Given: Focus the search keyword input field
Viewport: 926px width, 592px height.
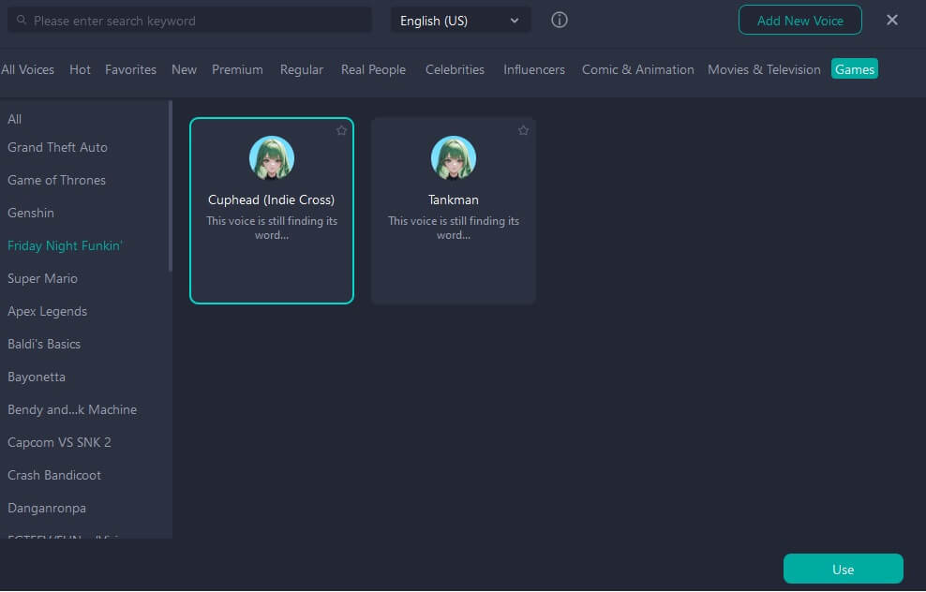Looking at the screenshot, I should coord(197,20).
